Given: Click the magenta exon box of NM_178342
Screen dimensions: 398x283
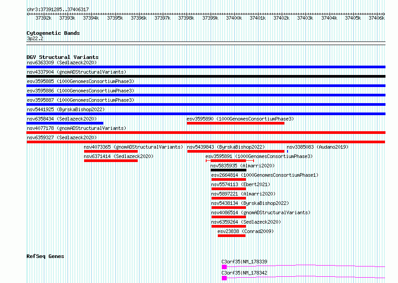Looking at the screenshot, I should pyautogui.click(x=224, y=278).
